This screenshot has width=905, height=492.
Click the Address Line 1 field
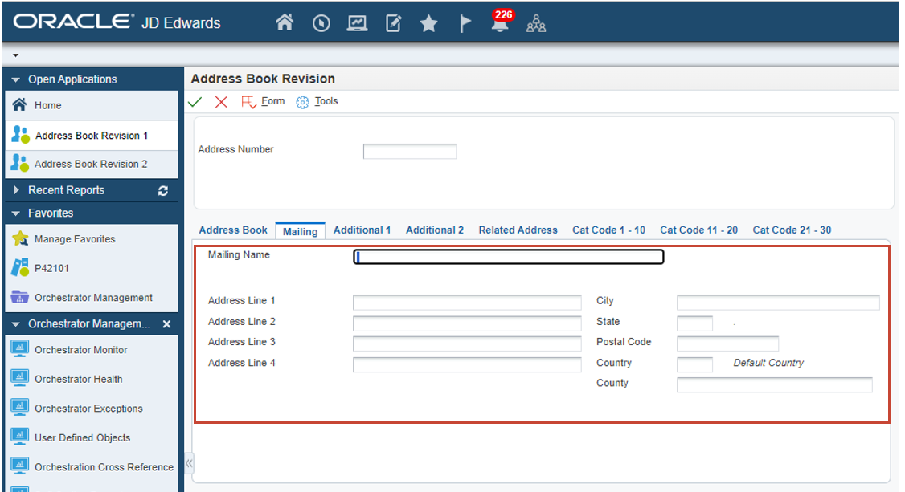467,303
